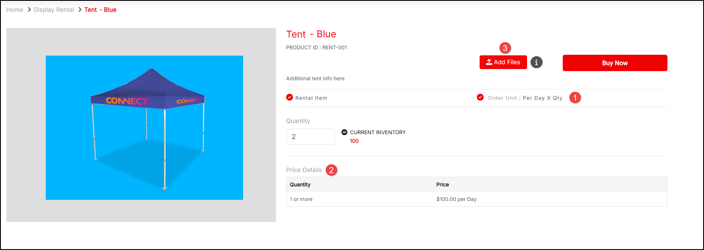Screen dimensions: 704x250
Task: Click the Quantity column header in Price Details
Action: point(300,185)
